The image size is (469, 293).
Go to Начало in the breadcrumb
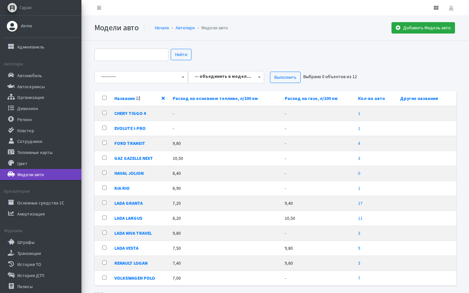[x=162, y=28]
